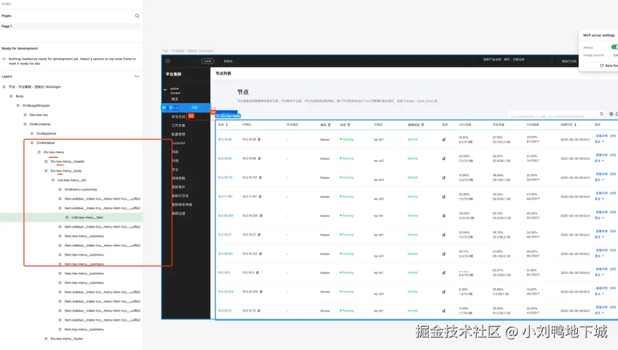
Task: Open 配置管理 in the console sidebar
Action: click(178, 134)
